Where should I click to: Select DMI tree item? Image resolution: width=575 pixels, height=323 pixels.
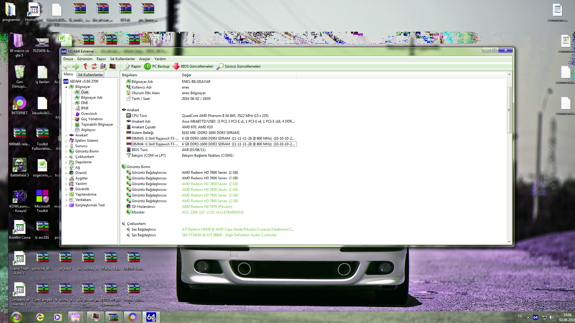click(x=84, y=103)
